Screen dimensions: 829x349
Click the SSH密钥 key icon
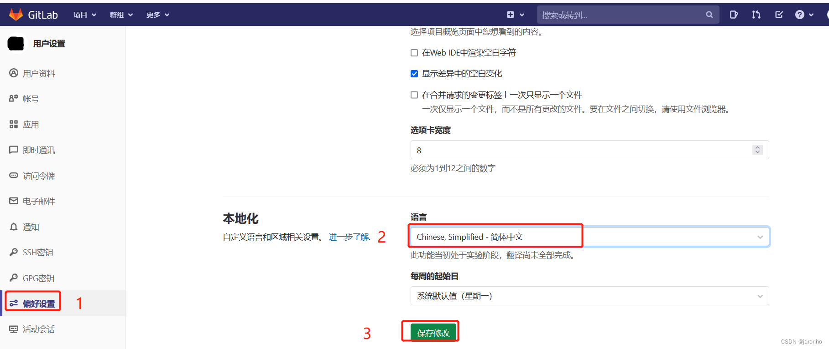14,252
